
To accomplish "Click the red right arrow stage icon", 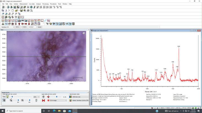I will 26,24.
